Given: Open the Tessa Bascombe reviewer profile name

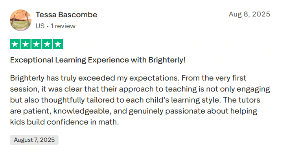Looking at the screenshot, I should click(66, 15).
